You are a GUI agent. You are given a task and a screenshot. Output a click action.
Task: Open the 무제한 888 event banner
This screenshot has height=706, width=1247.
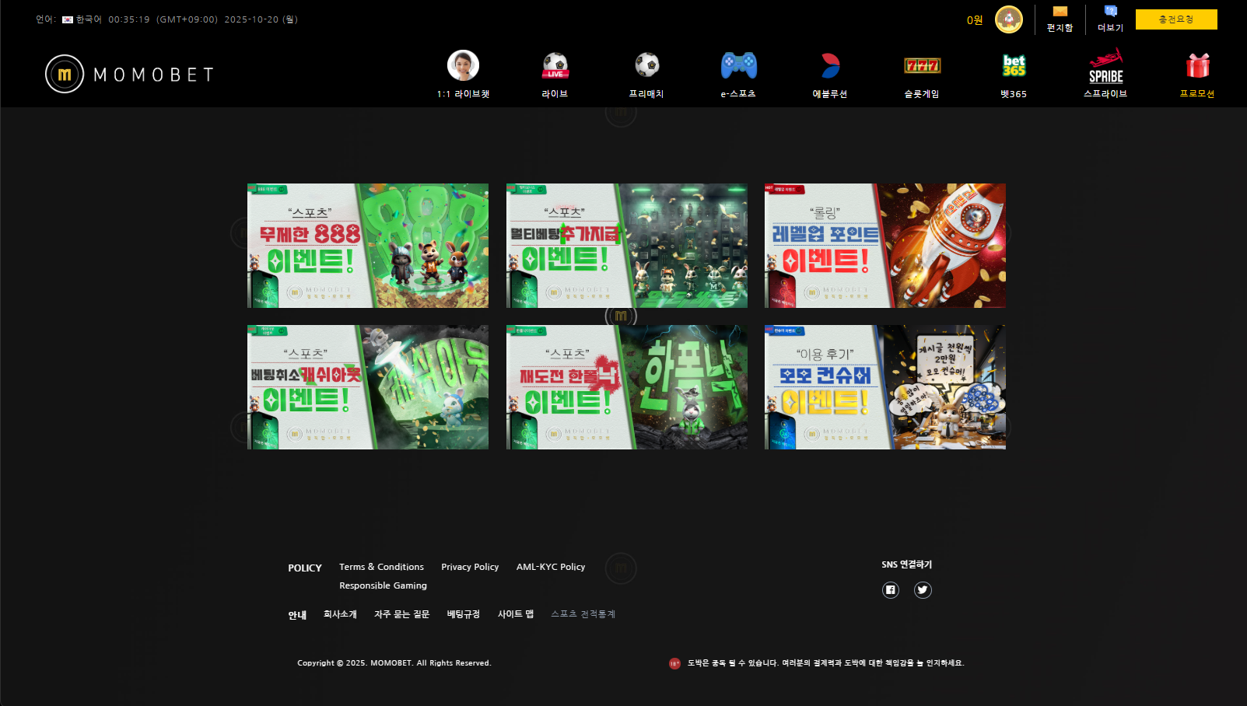coord(368,246)
